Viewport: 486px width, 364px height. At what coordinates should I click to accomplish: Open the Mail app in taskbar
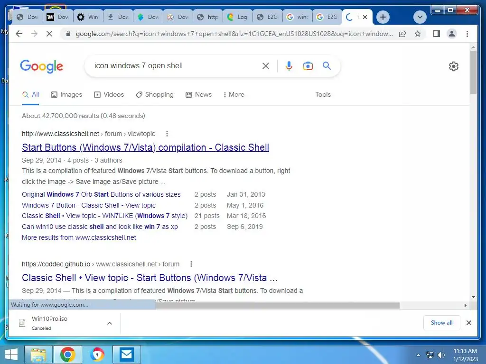126,355
